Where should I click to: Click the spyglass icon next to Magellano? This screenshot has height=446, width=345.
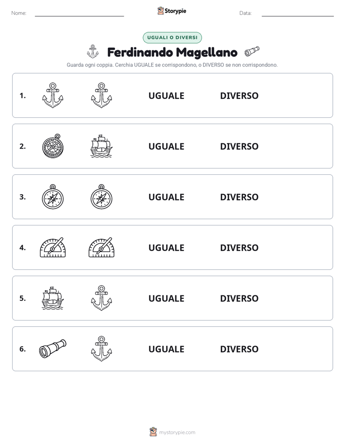[252, 52]
